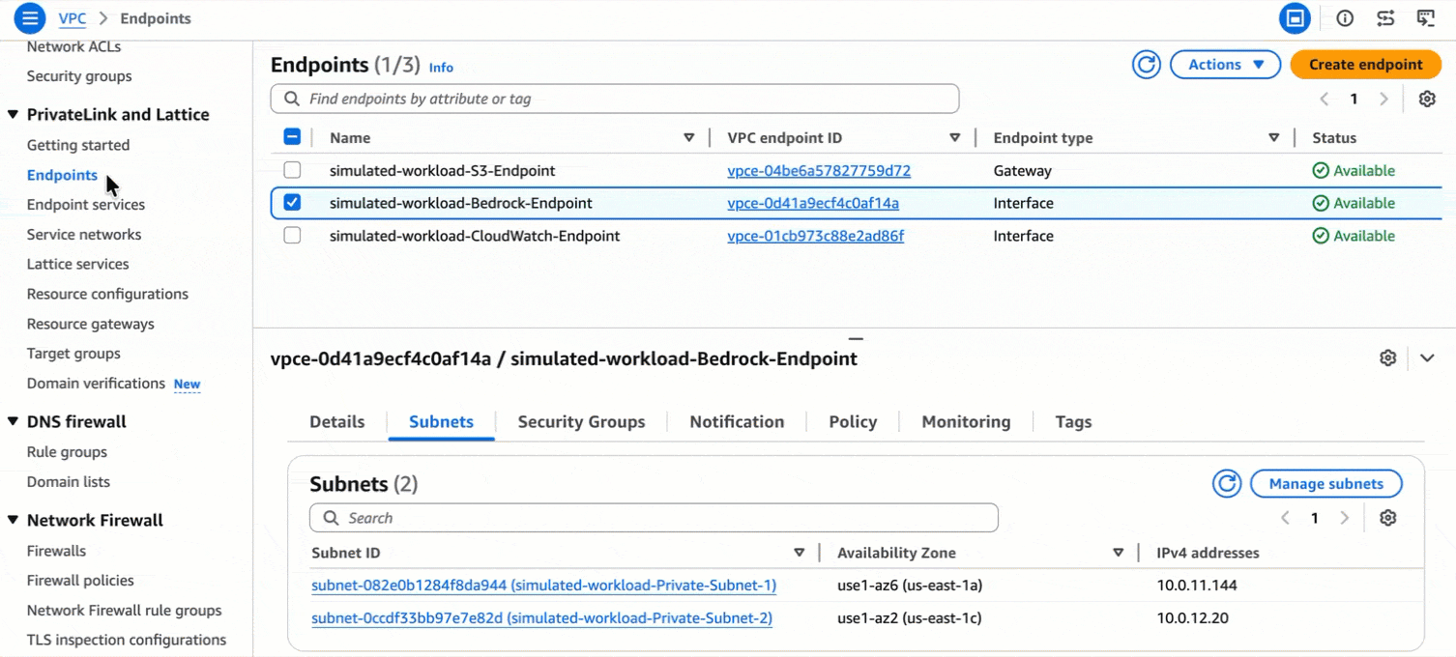The width and height of the screenshot is (1456, 657).
Task: Open the Policy tab
Action: [x=852, y=422]
